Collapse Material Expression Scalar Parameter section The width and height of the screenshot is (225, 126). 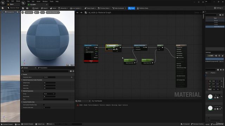click(x=22, y=80)
